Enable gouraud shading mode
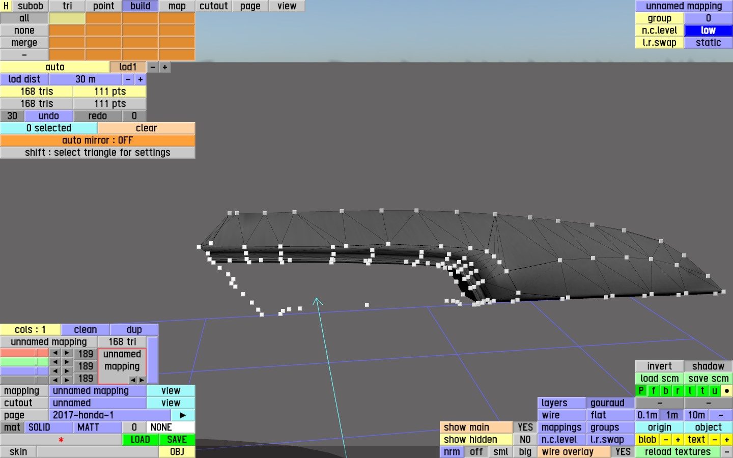 pos(611,403)
